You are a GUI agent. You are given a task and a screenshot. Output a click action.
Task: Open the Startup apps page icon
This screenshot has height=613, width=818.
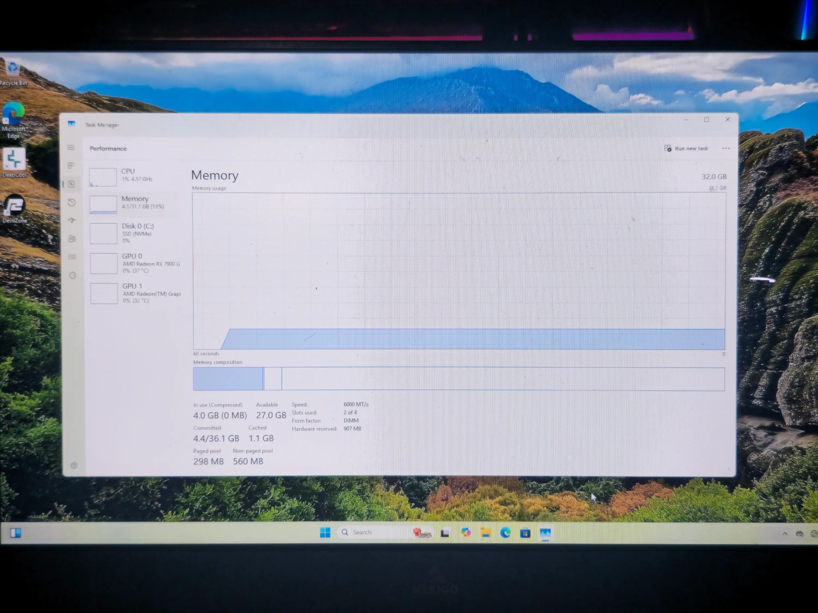click(x=72, y=220)
